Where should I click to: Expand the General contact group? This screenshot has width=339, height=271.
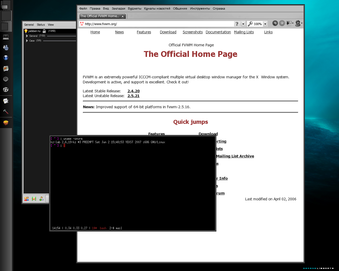point(27,36)
